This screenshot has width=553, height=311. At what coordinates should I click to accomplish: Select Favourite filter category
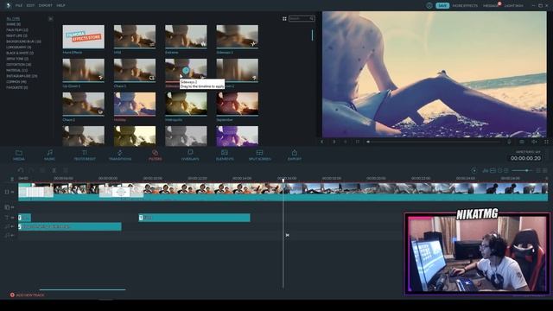click(17, 87)
